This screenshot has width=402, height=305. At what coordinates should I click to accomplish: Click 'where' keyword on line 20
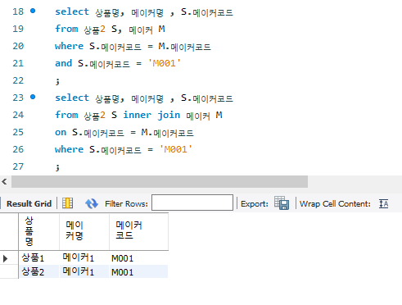tap(69, 46)
